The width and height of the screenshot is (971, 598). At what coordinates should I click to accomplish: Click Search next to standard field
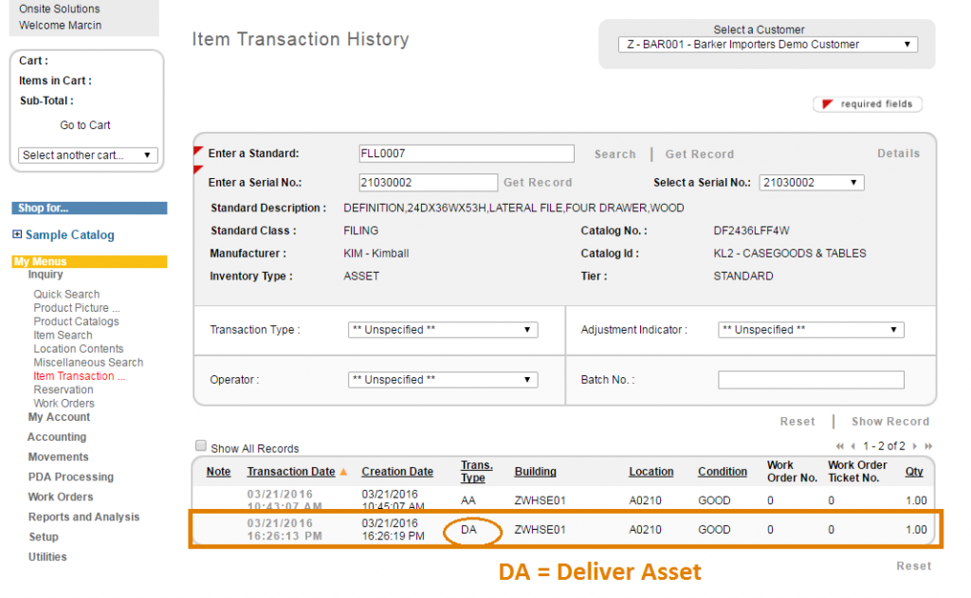pyautogui.click(x=614, y=154)
